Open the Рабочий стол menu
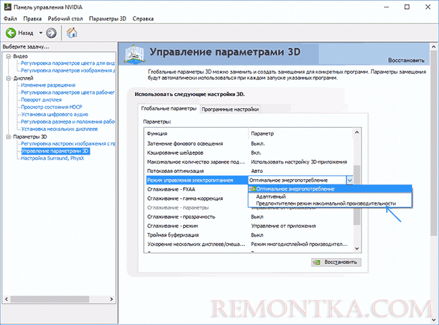This screenshot has width=439, height=325. tap(66, 19)
